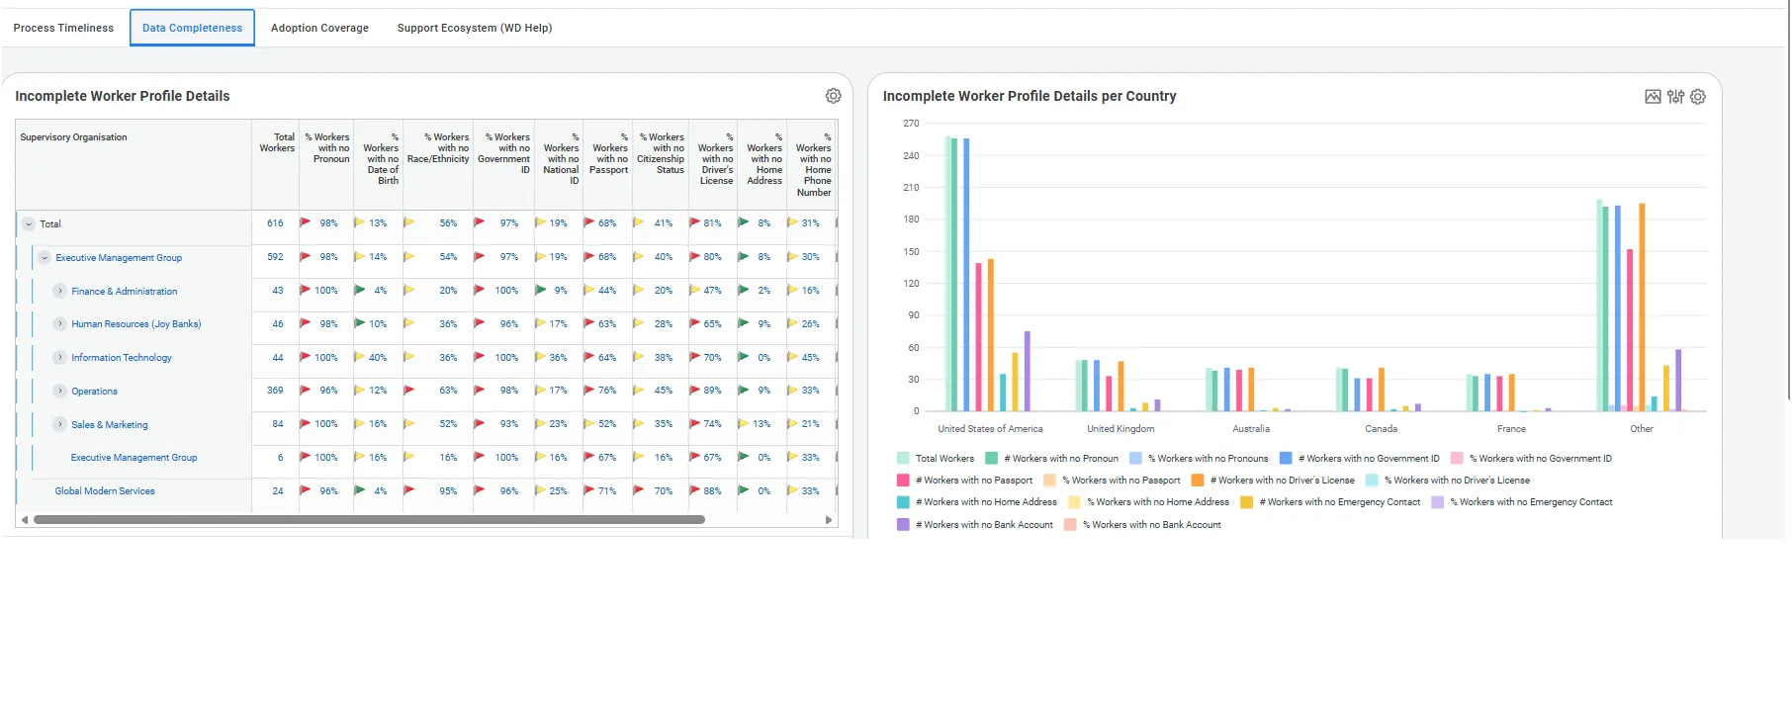Select the Data Completeness tab
Viewport: 1792px width, 702px height.
coord(192,28)
